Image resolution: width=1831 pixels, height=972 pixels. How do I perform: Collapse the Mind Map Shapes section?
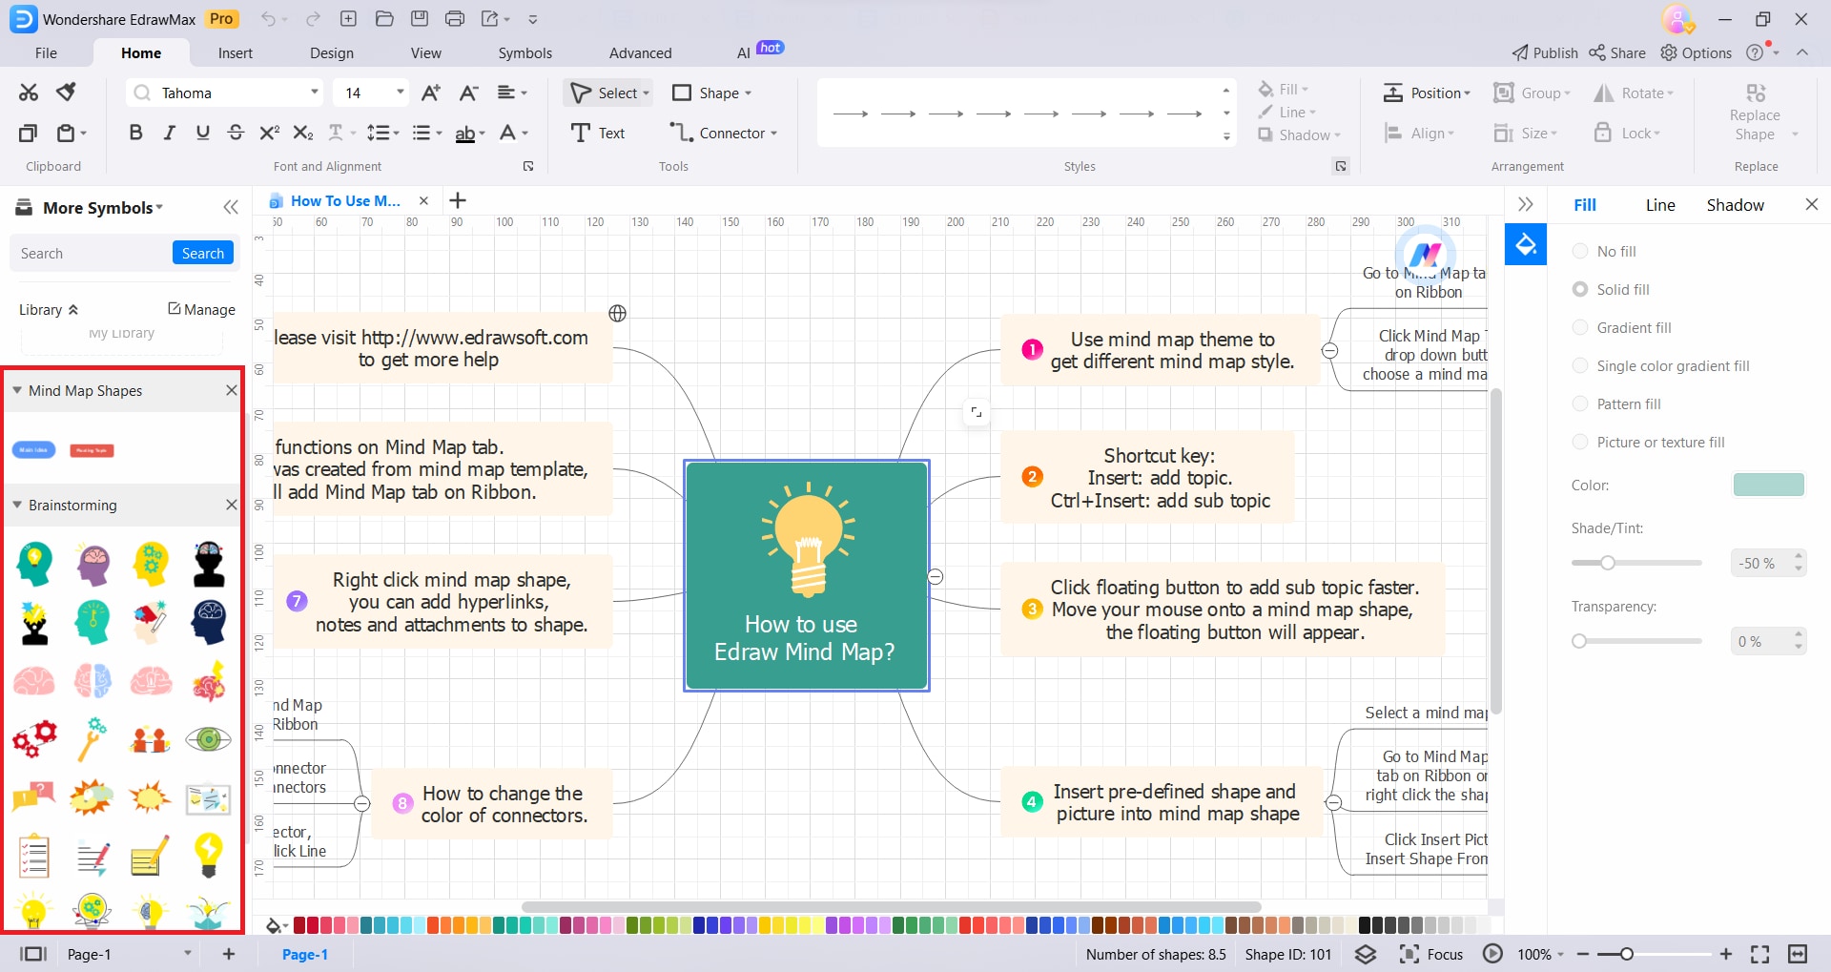pos(17,390)
